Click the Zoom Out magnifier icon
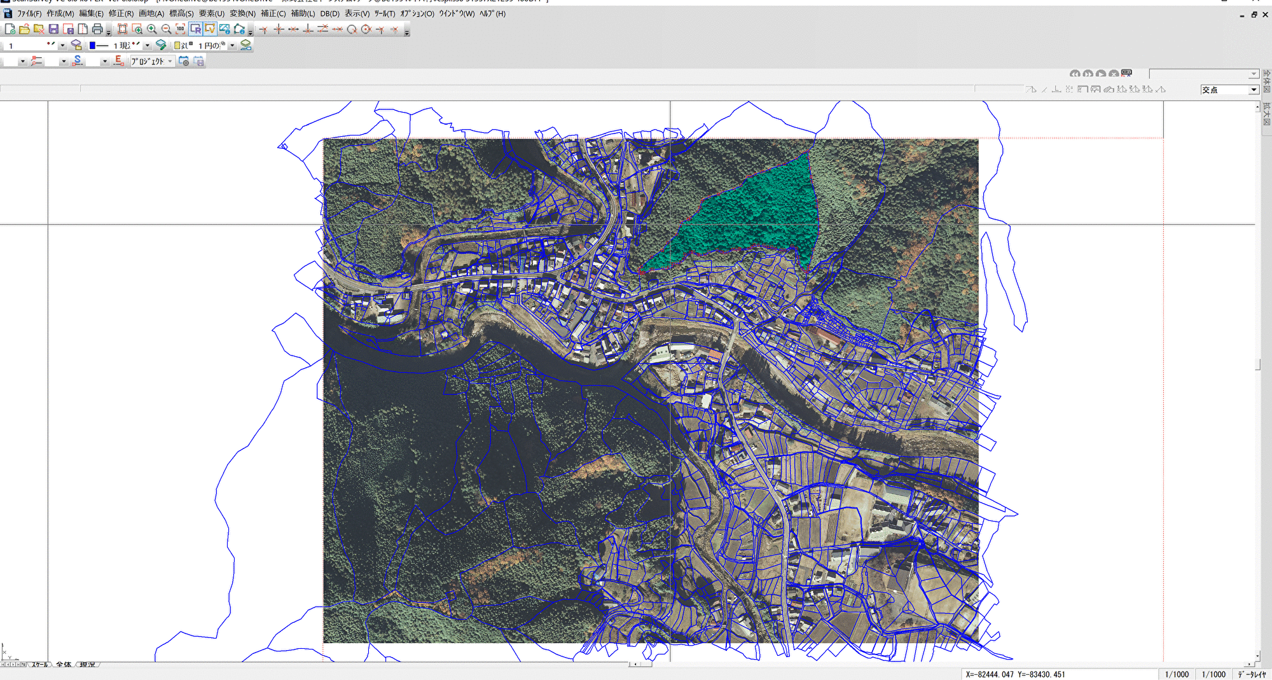Viewport: 1272px width, 680px height. click(166, 29)
